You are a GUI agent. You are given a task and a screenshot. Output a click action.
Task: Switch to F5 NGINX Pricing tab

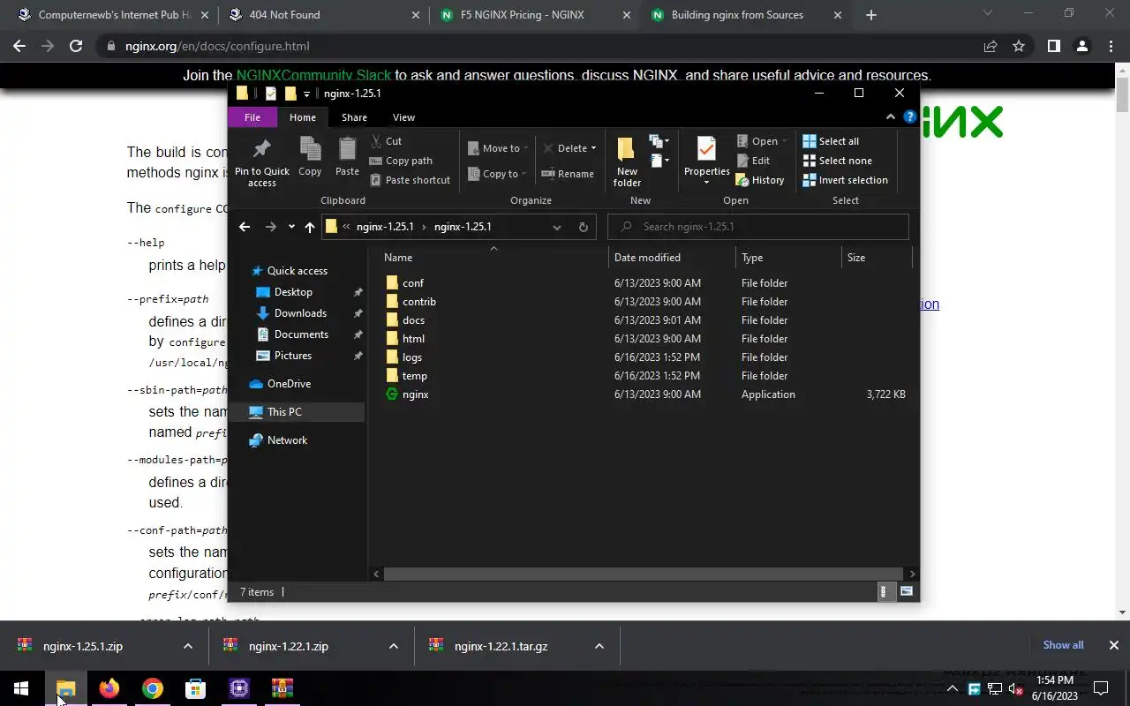(535, 15)
